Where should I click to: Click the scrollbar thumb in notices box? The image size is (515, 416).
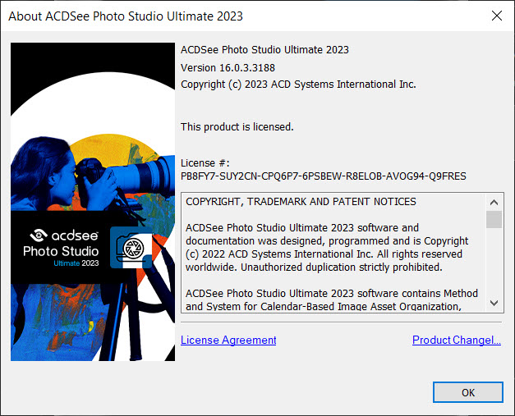tap(494, 219)
